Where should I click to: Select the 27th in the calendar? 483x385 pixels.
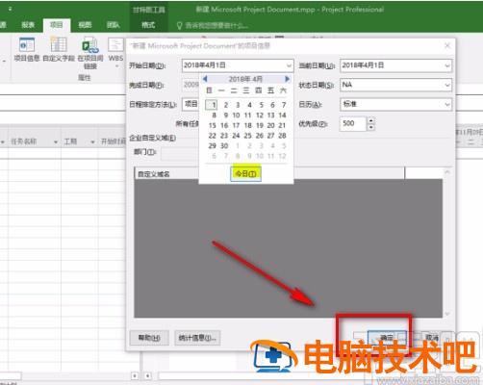tap(270, 136)
